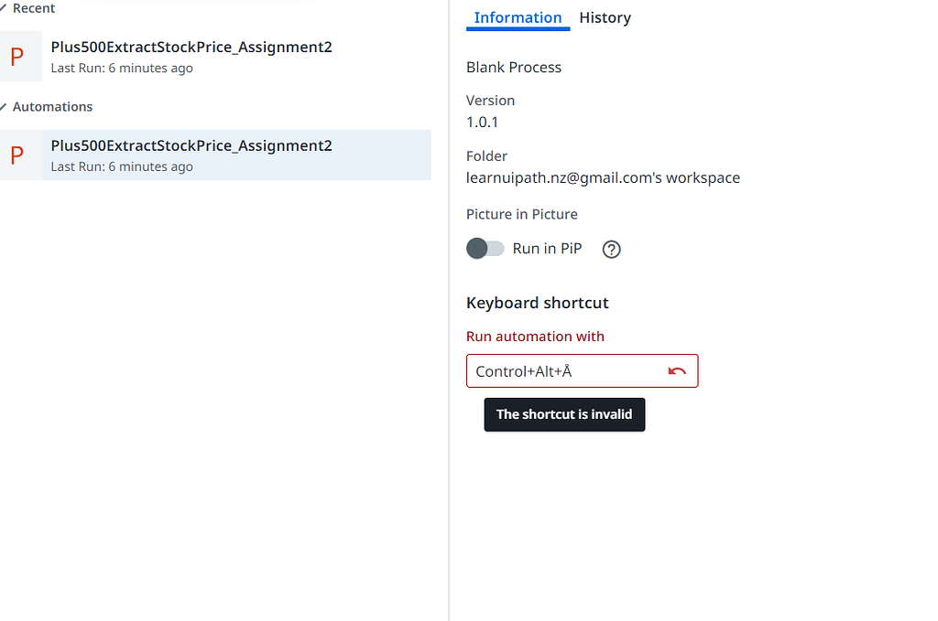Focus the Control+Alt+Å shortcut field
The height and width of the screenshot is (621, 938).
point(563,371)
